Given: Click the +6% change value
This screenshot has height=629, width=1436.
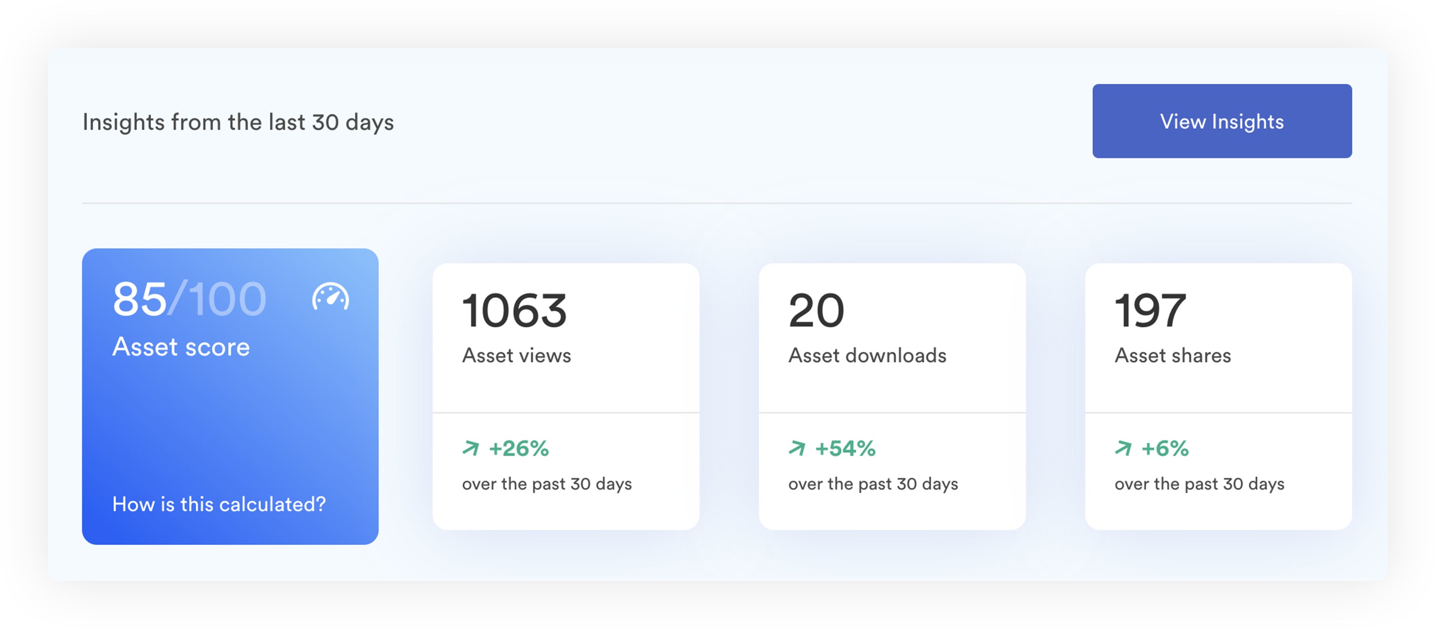Looking at the screenshot, I should tap(1165, 448).
